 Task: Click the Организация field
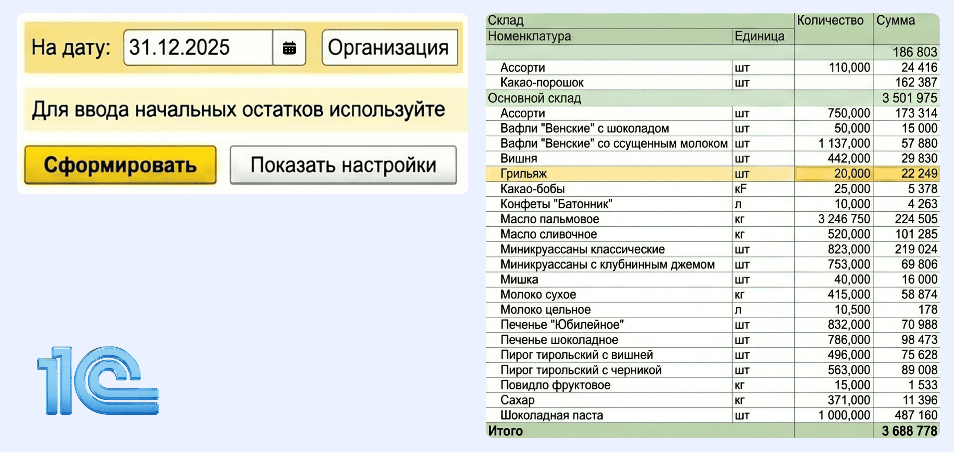[x=390, y=48]
